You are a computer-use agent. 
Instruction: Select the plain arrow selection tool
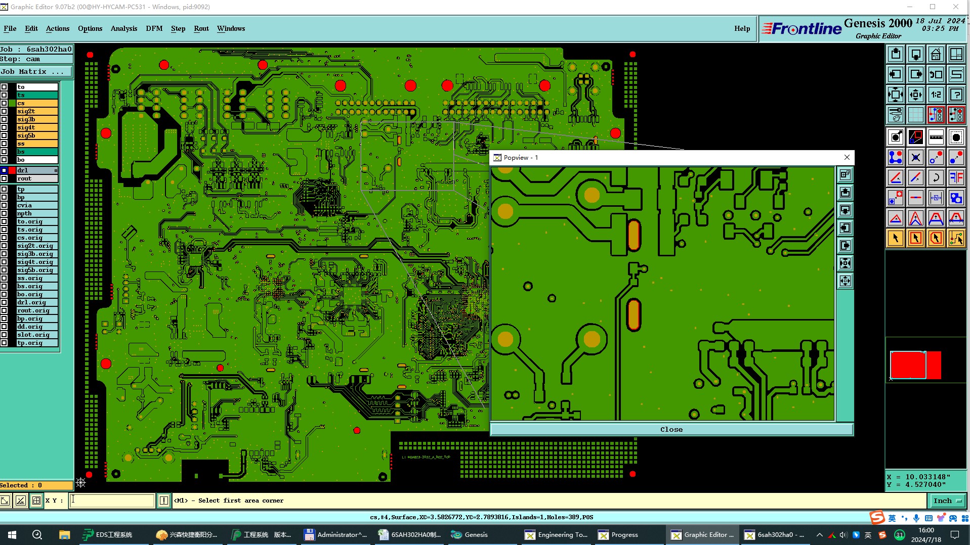click(896, 238)
